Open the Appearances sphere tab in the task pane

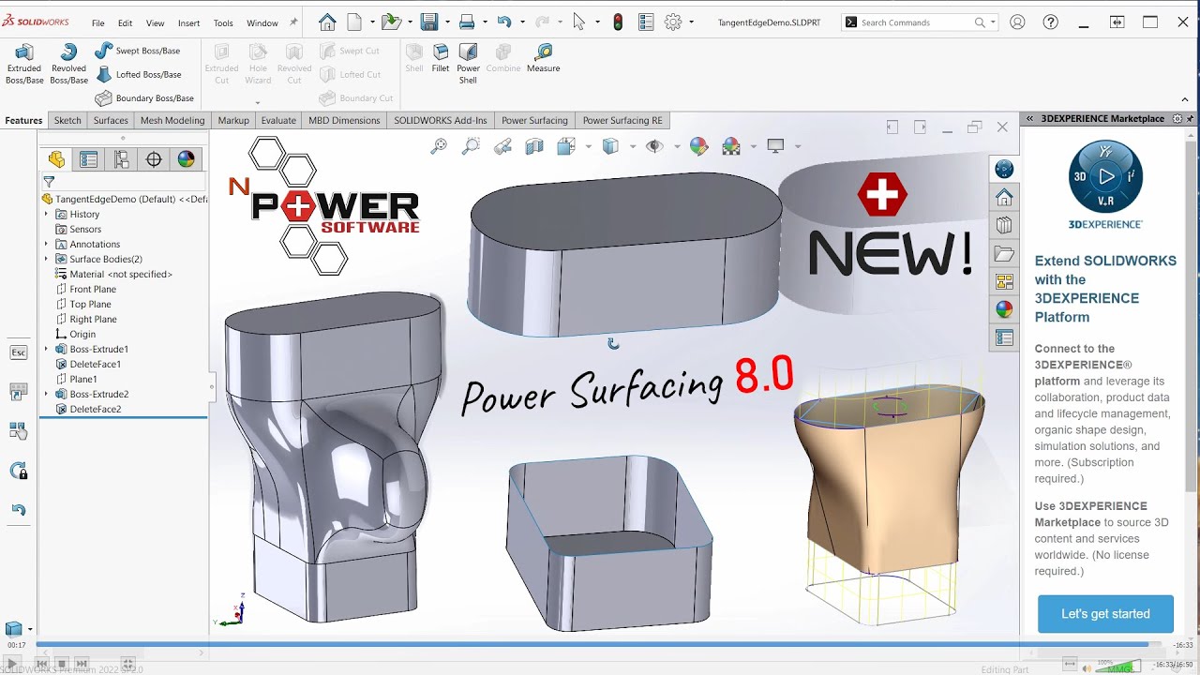(x=1004, y=309)
